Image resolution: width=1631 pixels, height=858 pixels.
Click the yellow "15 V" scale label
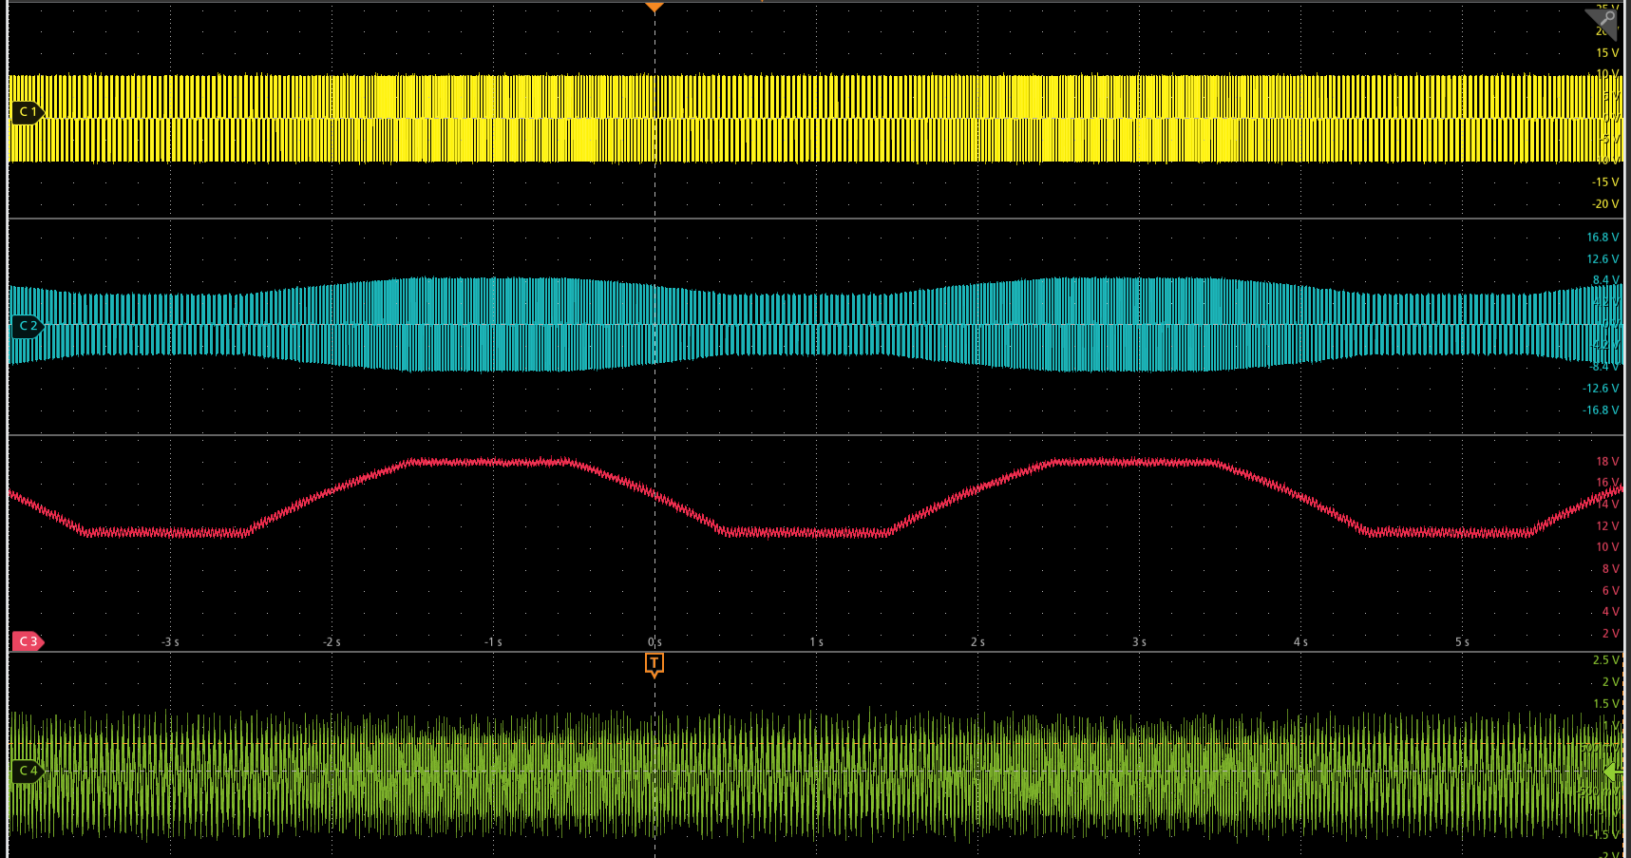(1607, 53)
